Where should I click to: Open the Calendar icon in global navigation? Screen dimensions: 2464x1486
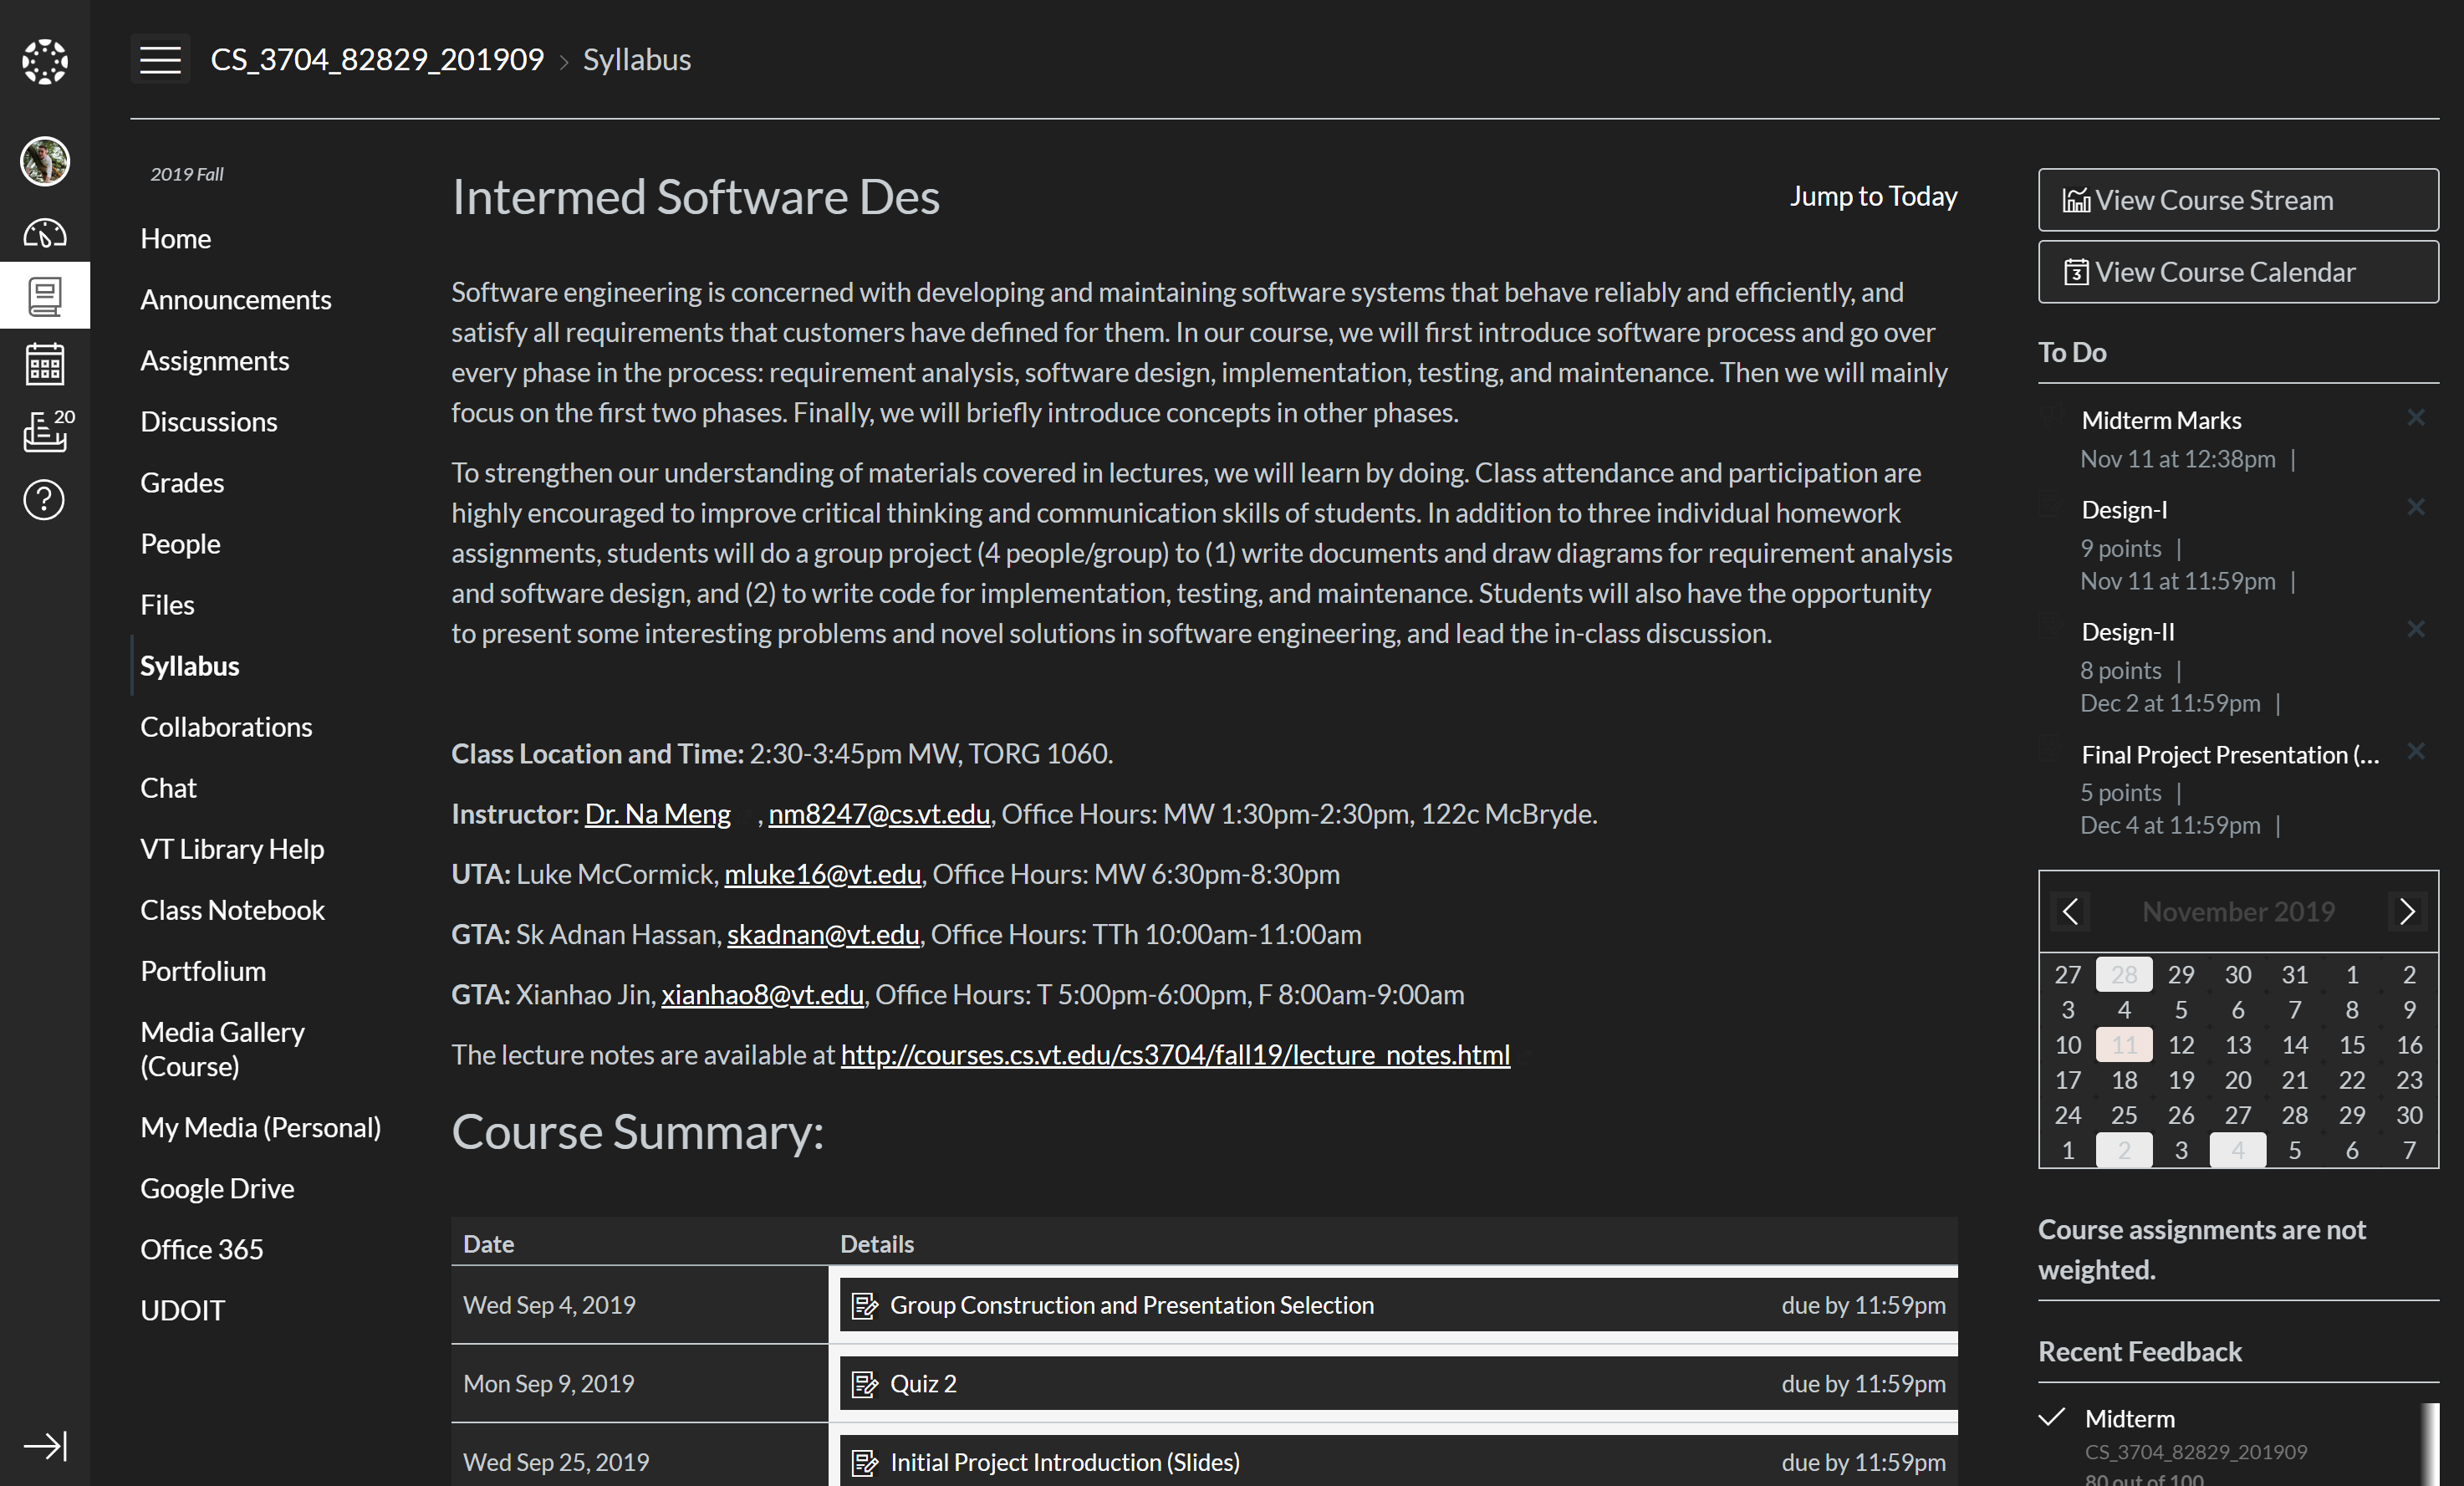[x=44, y=364]
